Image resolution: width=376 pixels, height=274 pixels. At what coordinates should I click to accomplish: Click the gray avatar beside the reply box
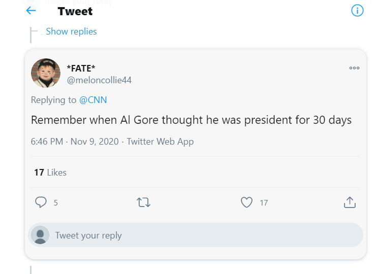[x=40, y=235]
